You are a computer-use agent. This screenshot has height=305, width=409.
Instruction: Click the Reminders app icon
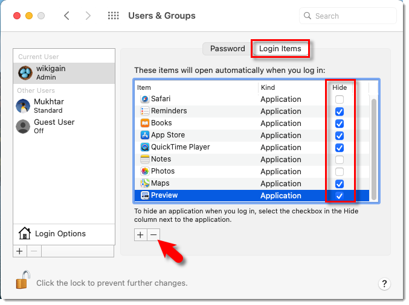[145, 111]
